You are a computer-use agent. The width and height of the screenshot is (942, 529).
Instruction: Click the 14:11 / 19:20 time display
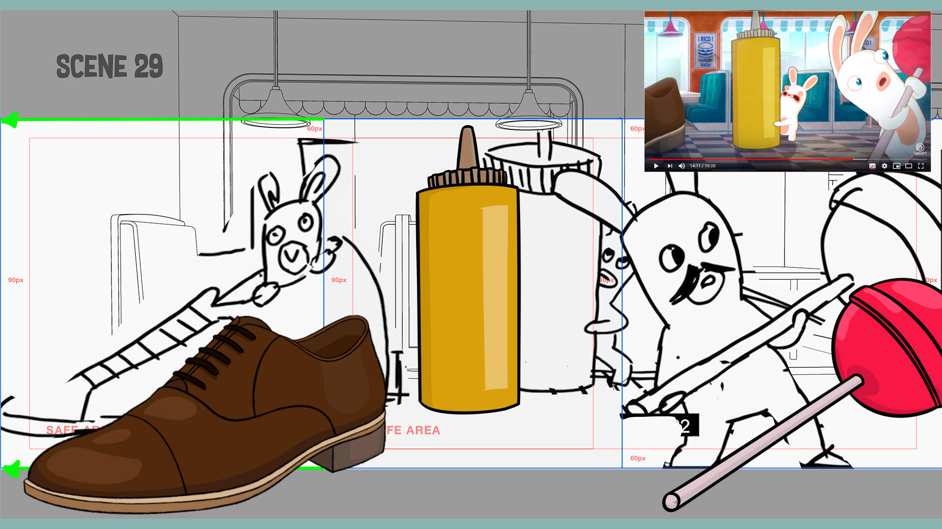point(703,166)
